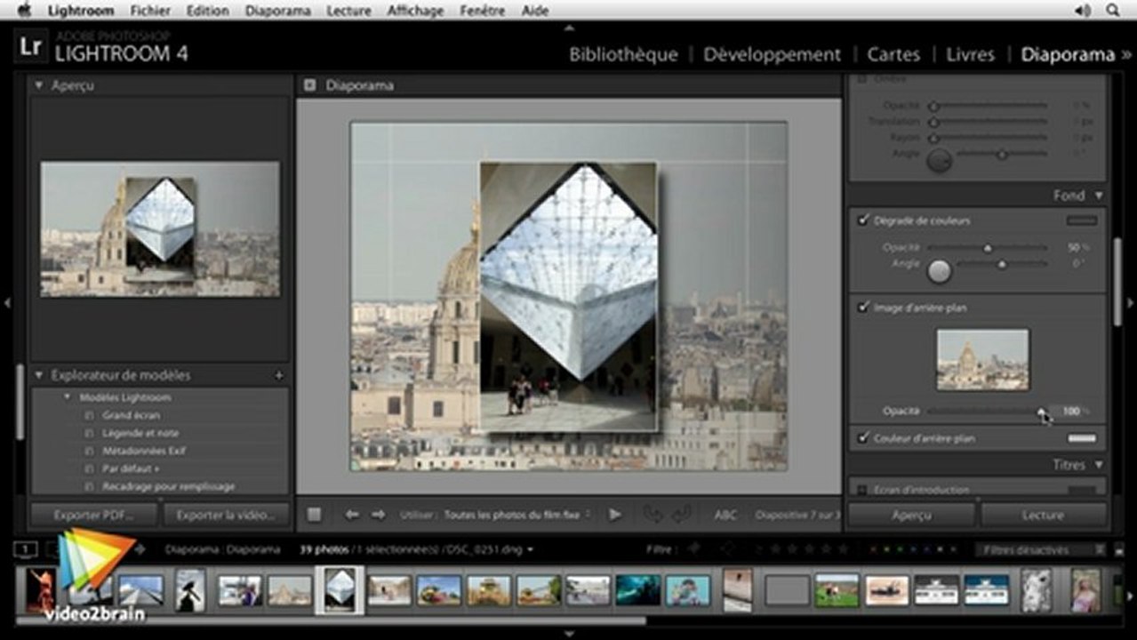Play the slideshow preview triangle in toolbar

pyautogui.click(x=614, y=514)
